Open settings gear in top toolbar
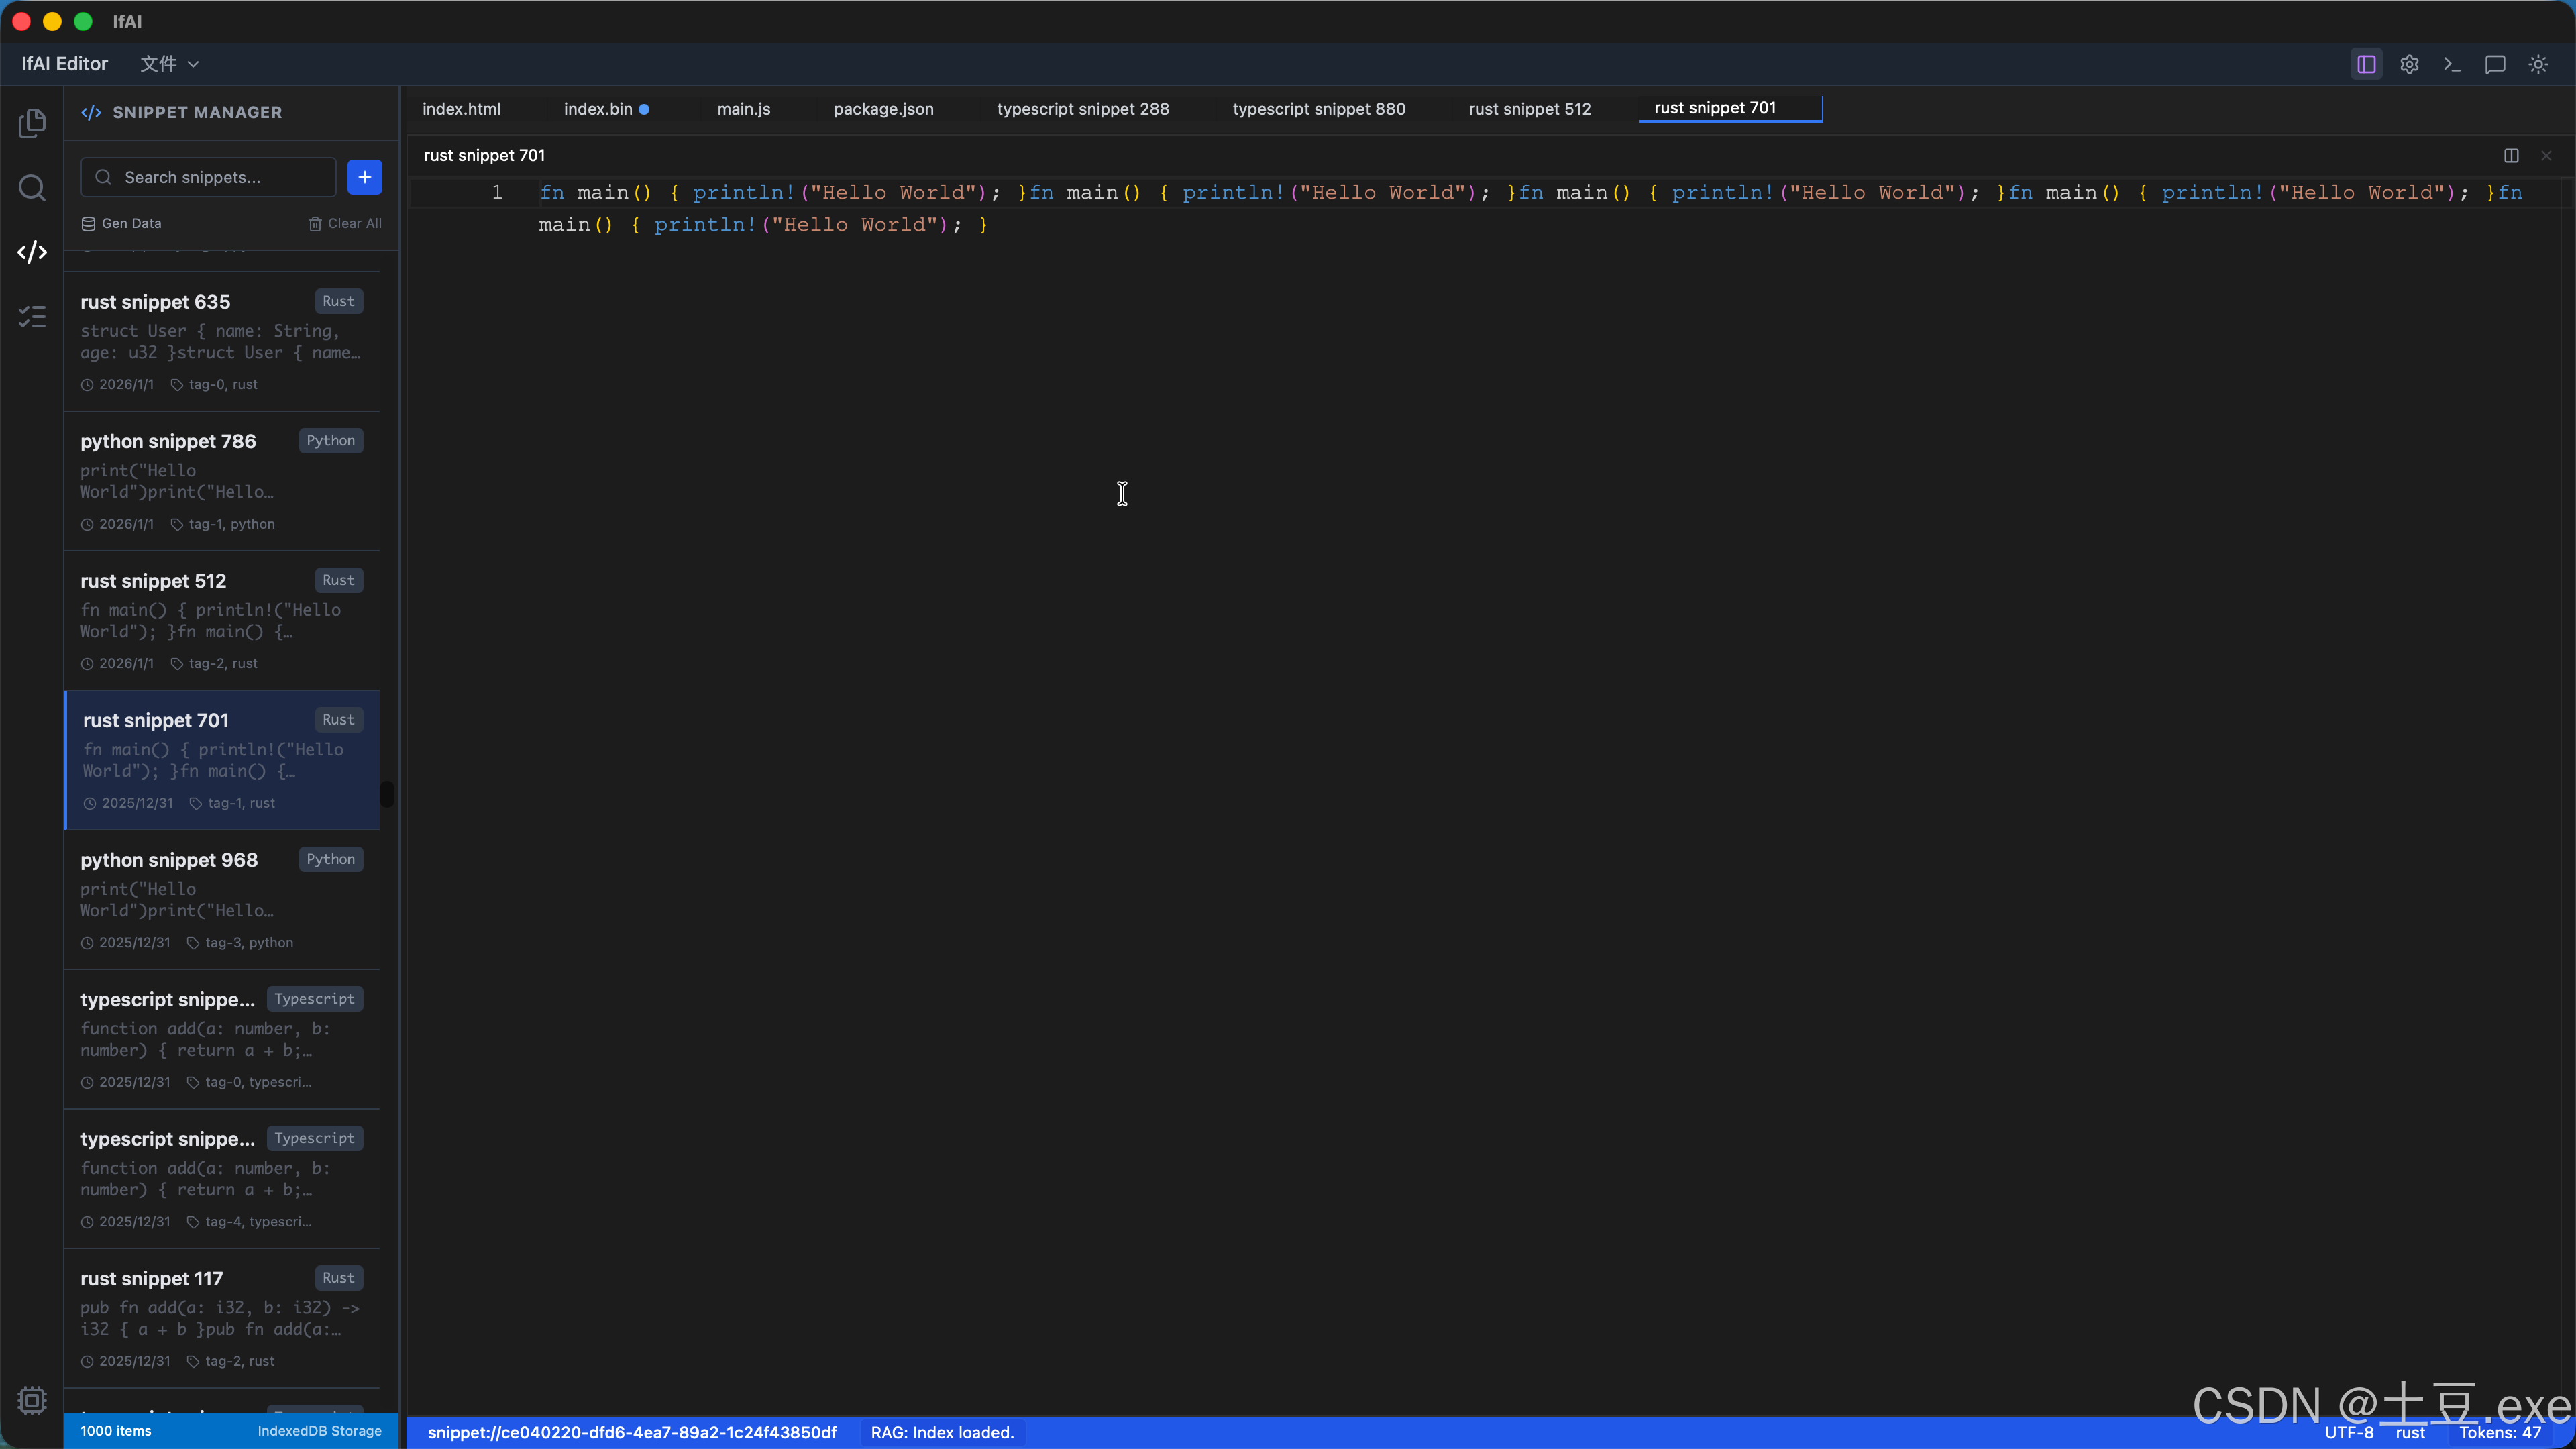The image size is (2576, 1449). [x=2409, y=64]
